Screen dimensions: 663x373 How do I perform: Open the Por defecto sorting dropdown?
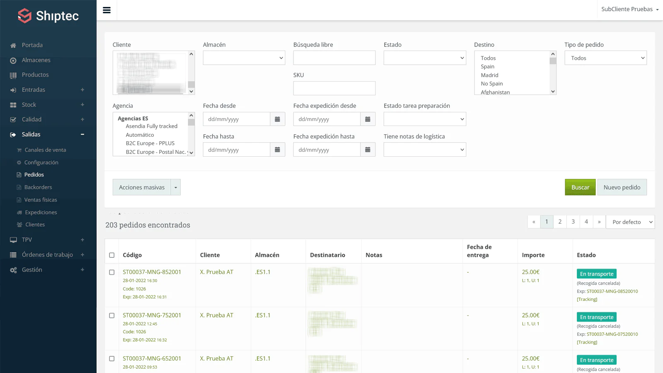coord(630,222)
